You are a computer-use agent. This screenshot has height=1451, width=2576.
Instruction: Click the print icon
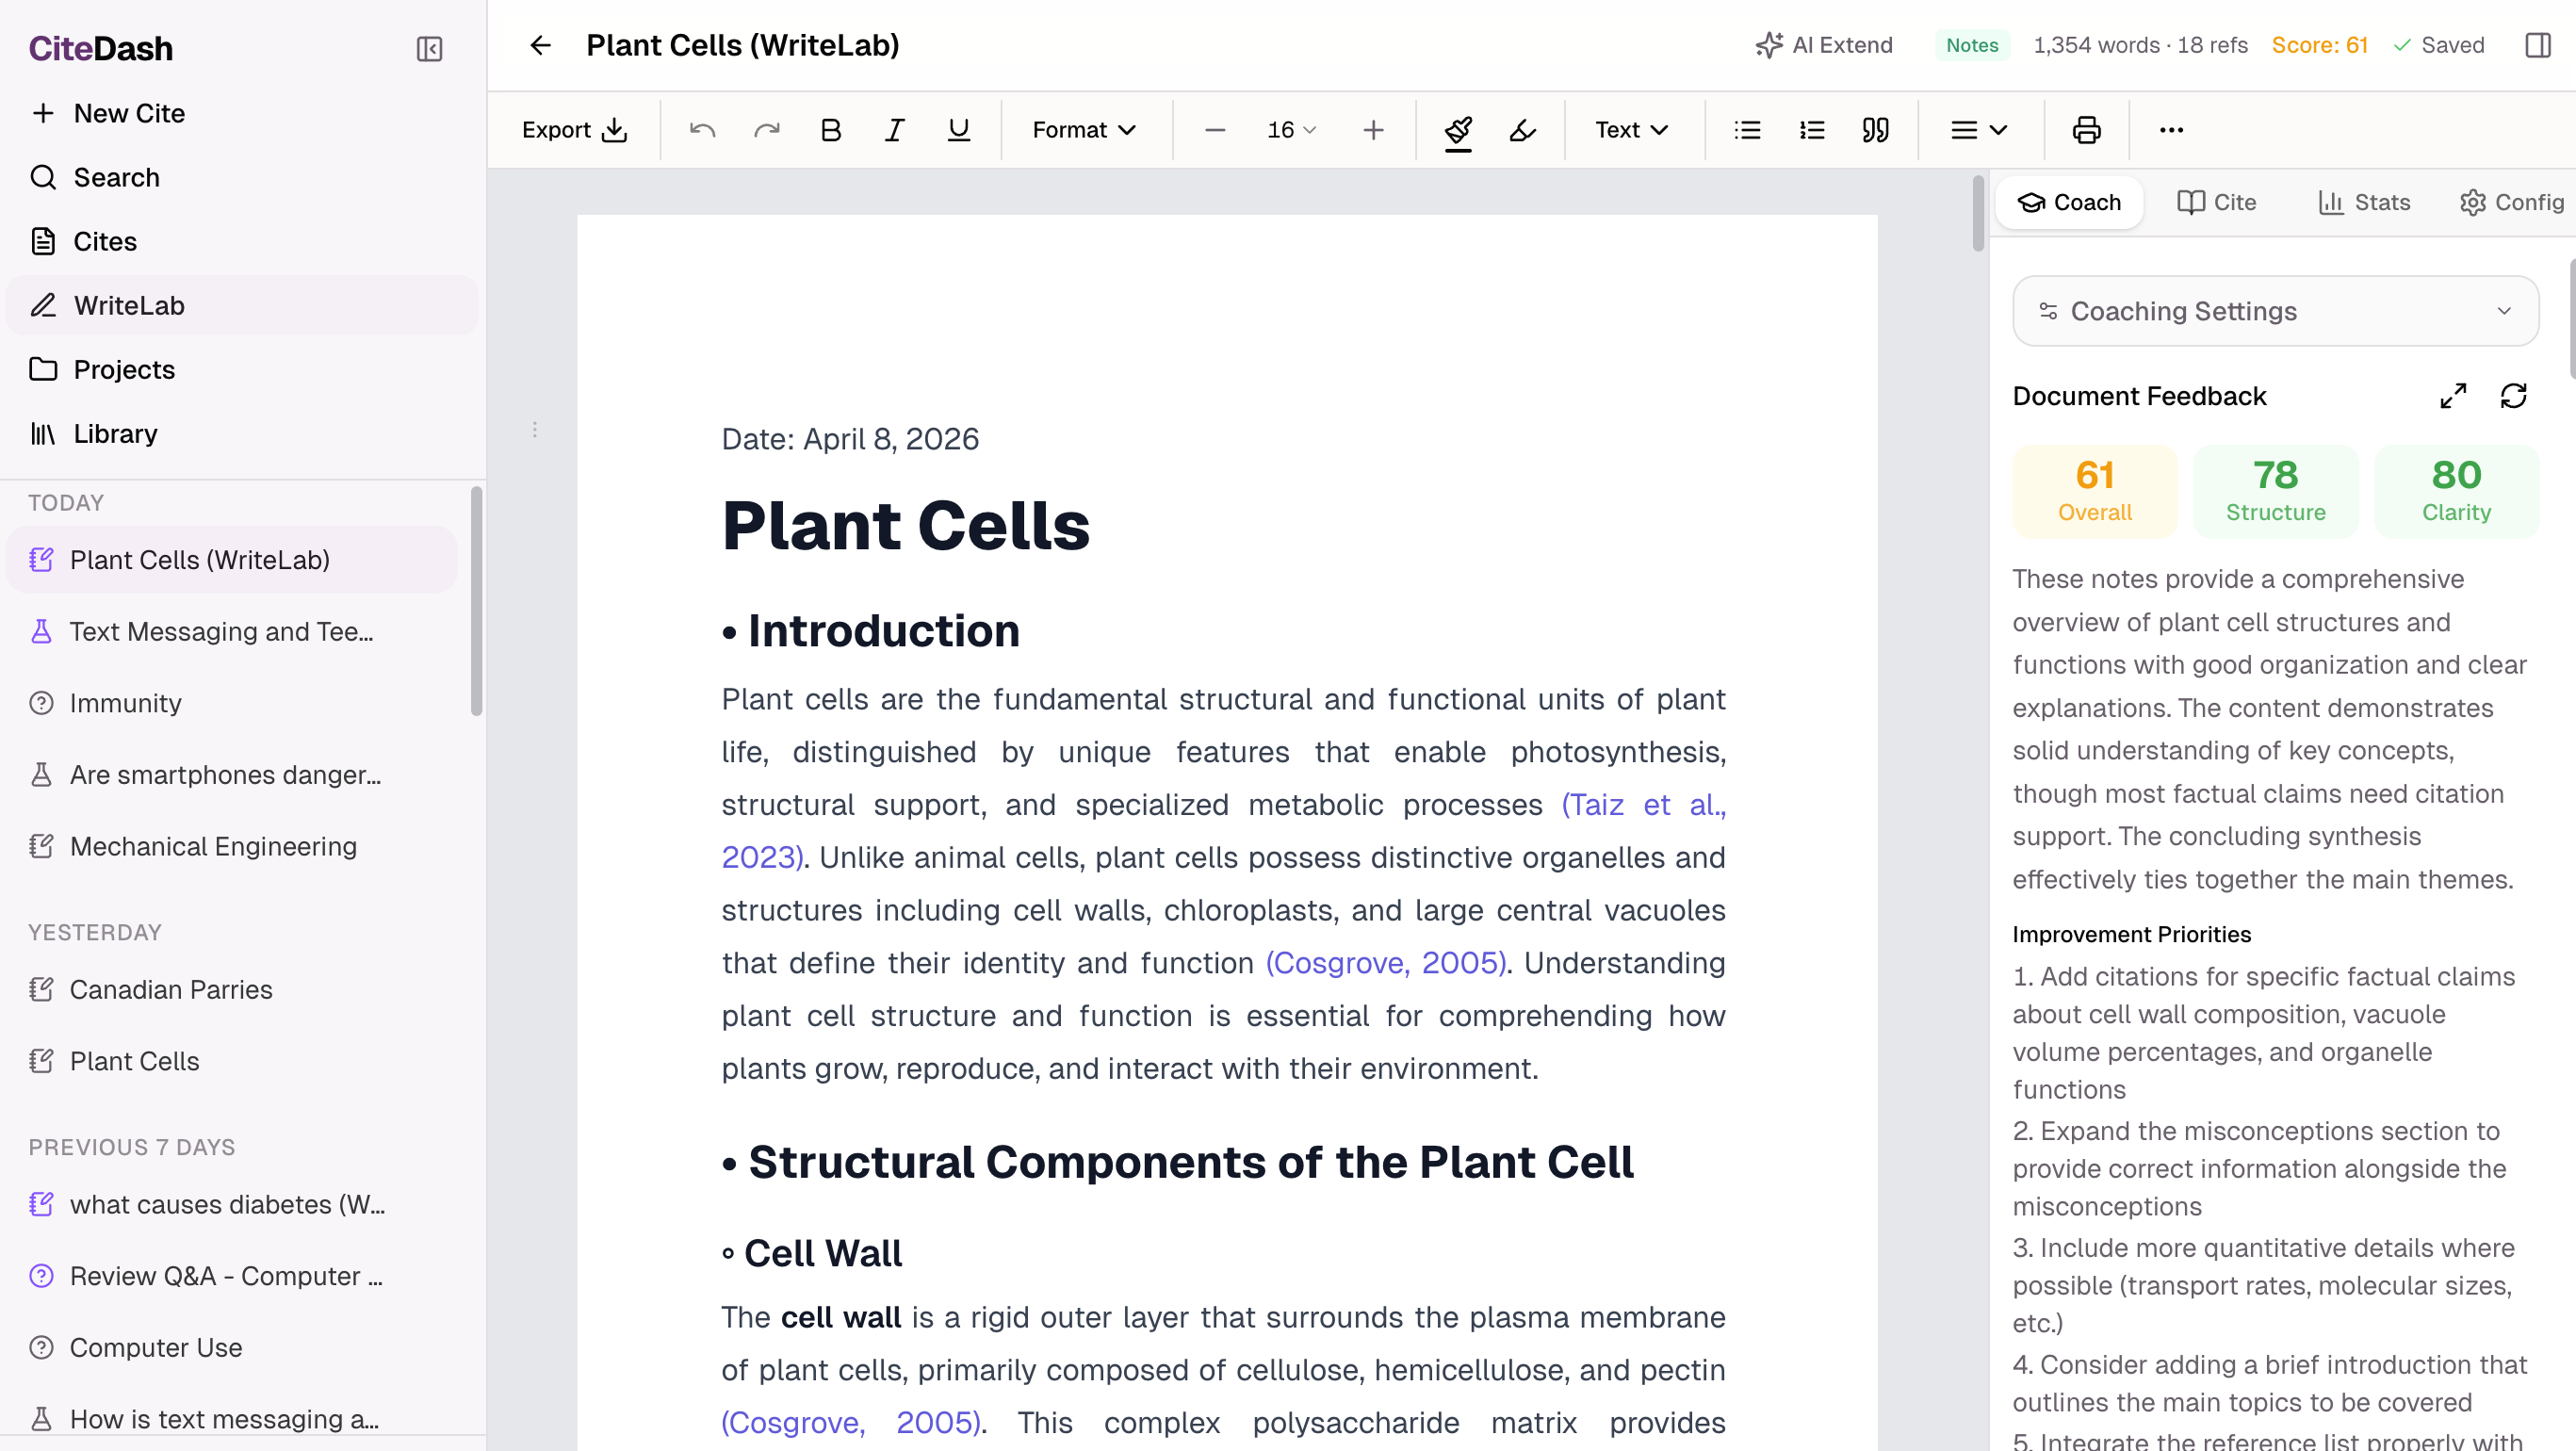pyautogui.click(x=2086, y=130)
